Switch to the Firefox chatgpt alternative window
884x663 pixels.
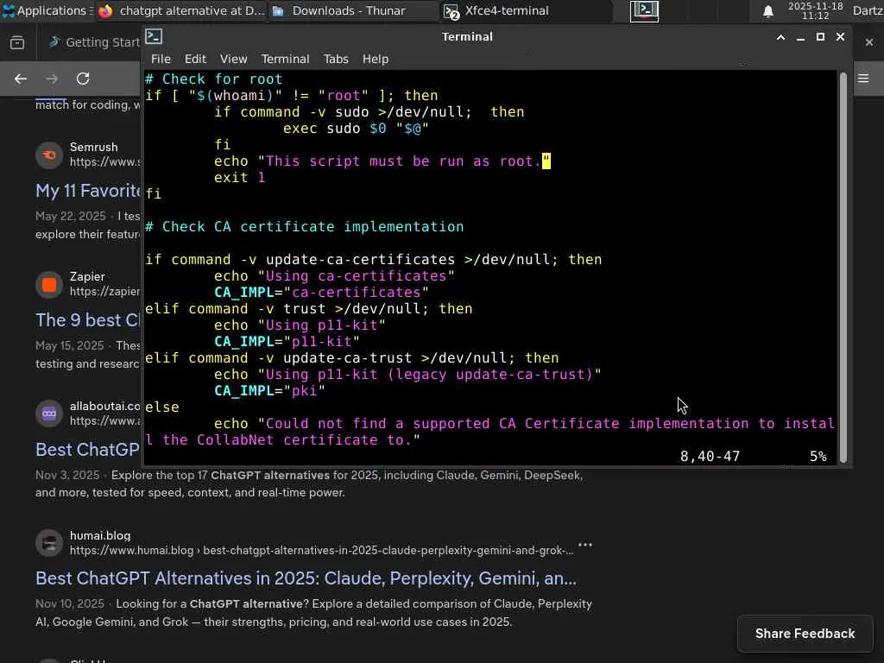pyautogui.click(x=181, y=11)
